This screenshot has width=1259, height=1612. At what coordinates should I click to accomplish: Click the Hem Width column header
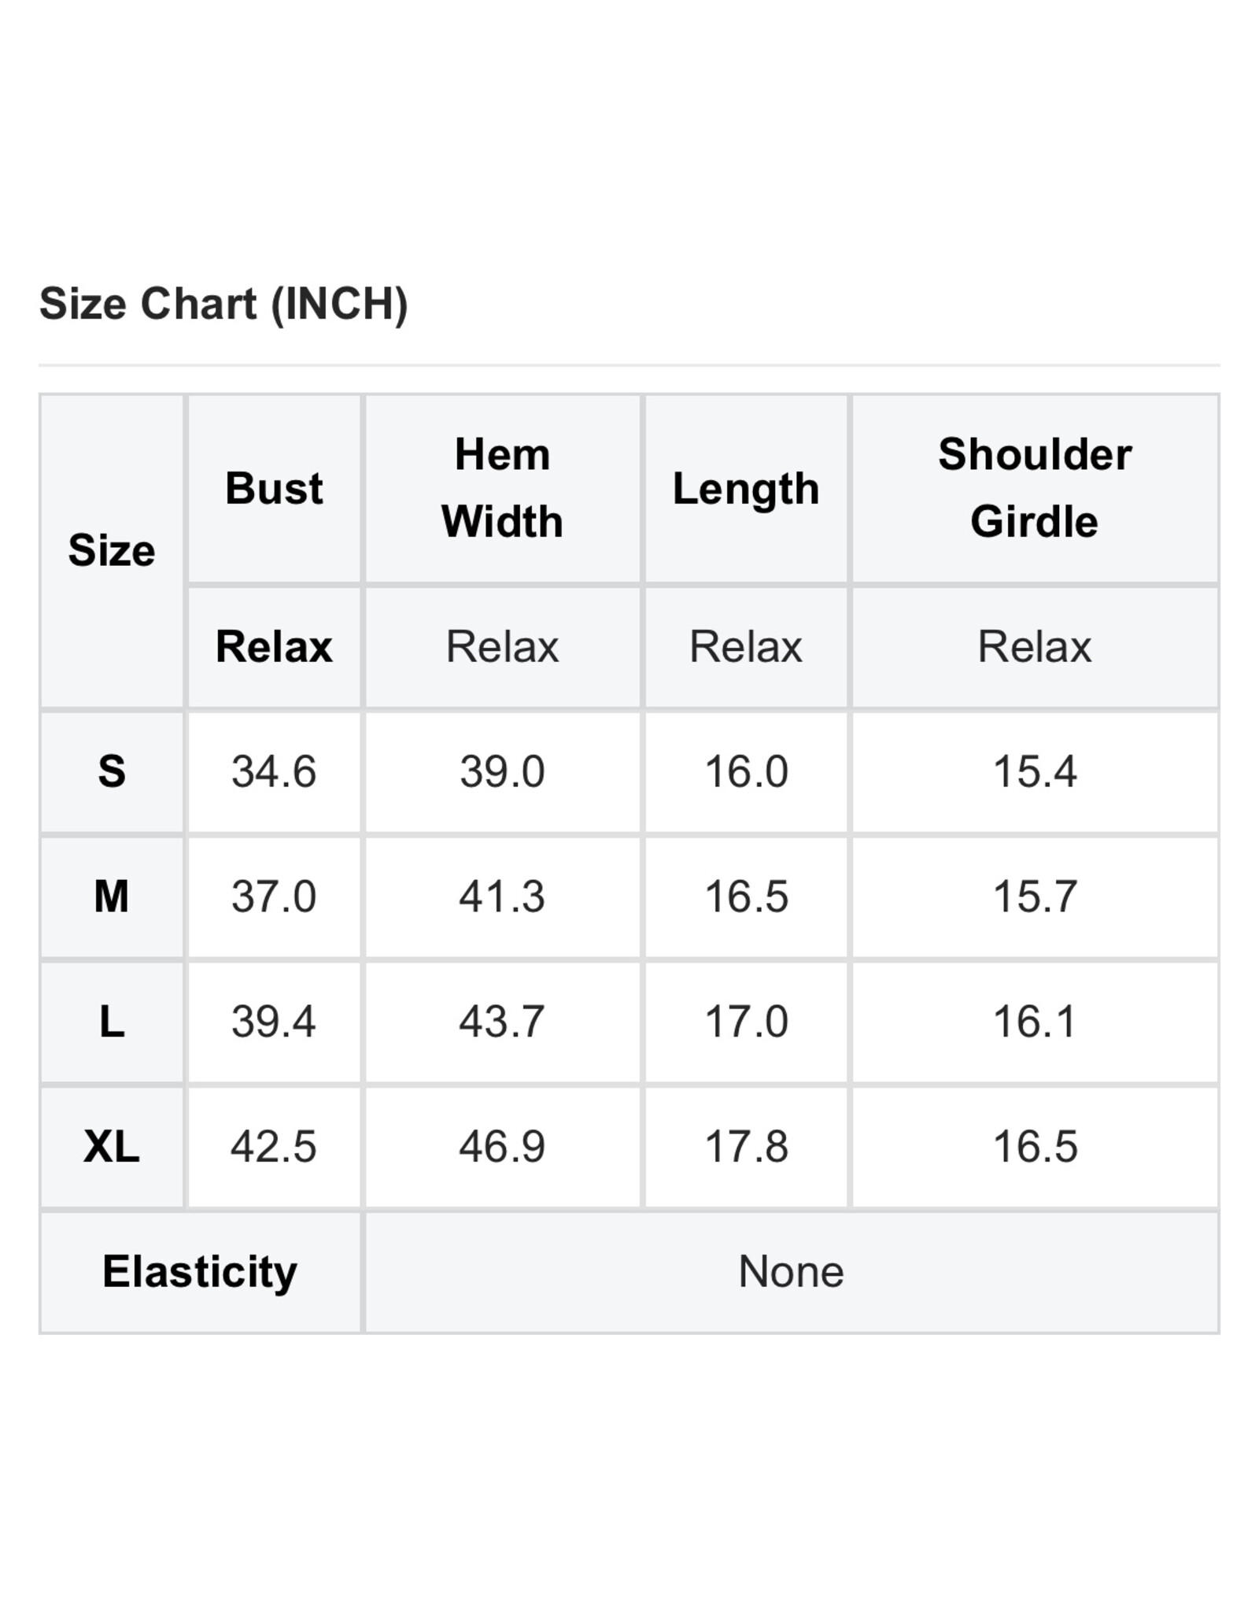tap(502, 488)
